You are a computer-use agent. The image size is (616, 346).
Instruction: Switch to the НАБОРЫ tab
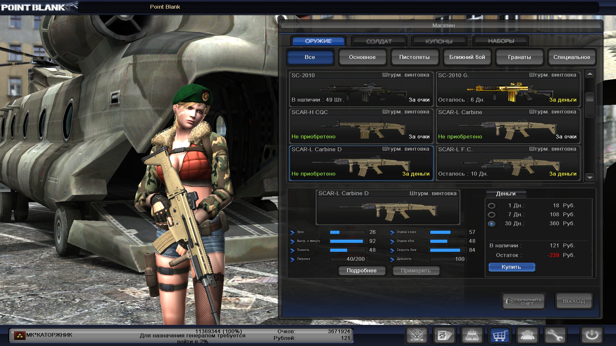[x=501, y=41]
